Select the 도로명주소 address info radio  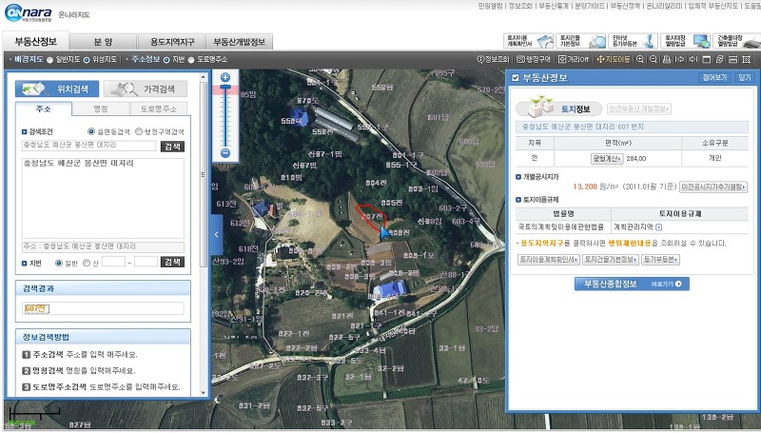[x=191, y=59]
